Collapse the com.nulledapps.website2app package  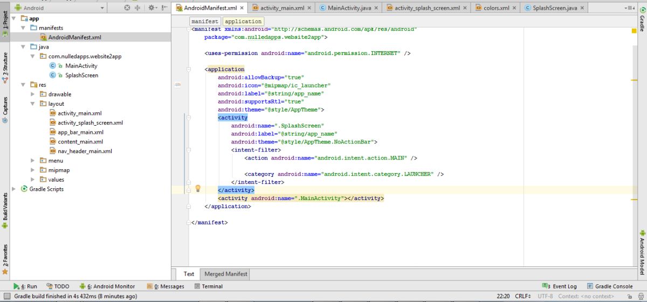[33, 56]
